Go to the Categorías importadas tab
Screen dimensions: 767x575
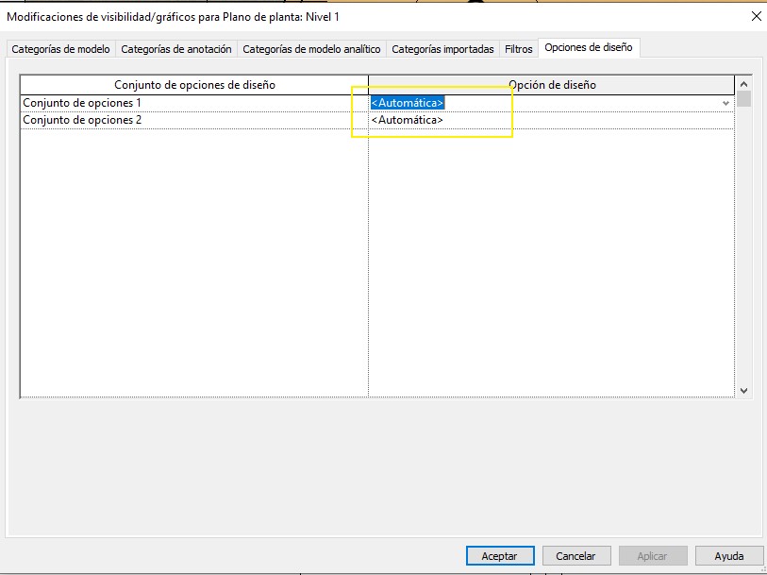[x=442, y=49]
